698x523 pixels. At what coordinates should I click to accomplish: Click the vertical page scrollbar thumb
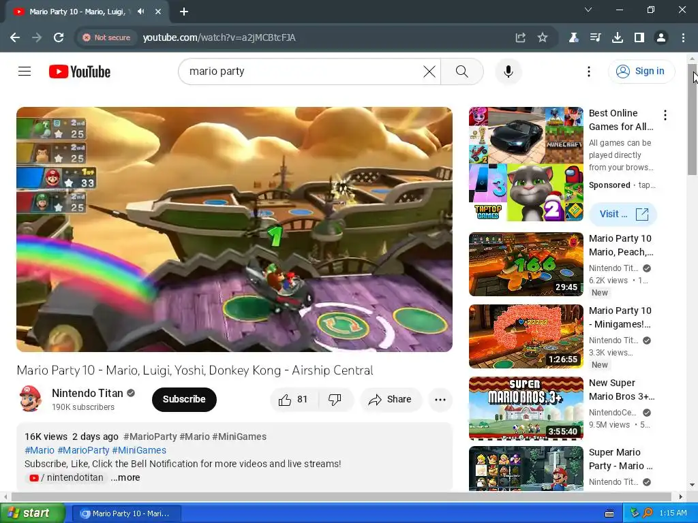click(x=692, y=119)
